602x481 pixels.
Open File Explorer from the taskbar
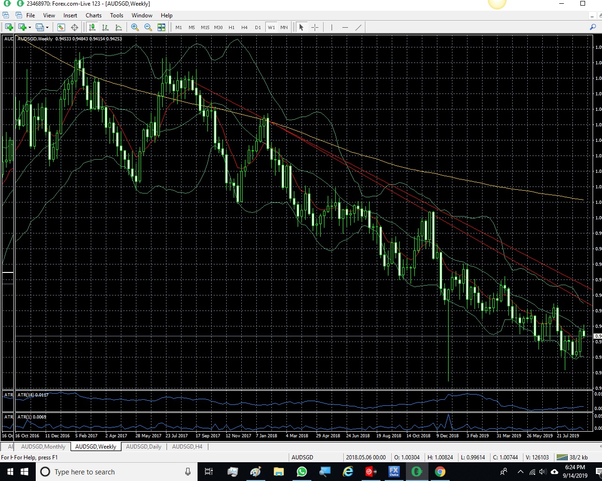pos(279,472)
